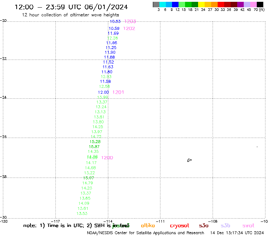This screenshot has height=236, width=268.
Task: Click the longitude axis label '-117'
Action: [55, 221]
